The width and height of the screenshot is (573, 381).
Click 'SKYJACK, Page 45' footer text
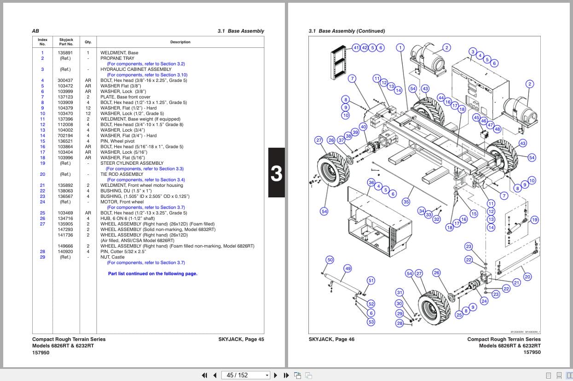[241, 339]
